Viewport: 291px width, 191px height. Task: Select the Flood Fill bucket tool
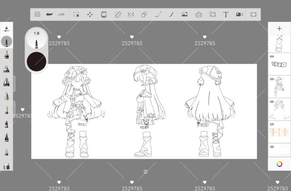click(104, 14)
